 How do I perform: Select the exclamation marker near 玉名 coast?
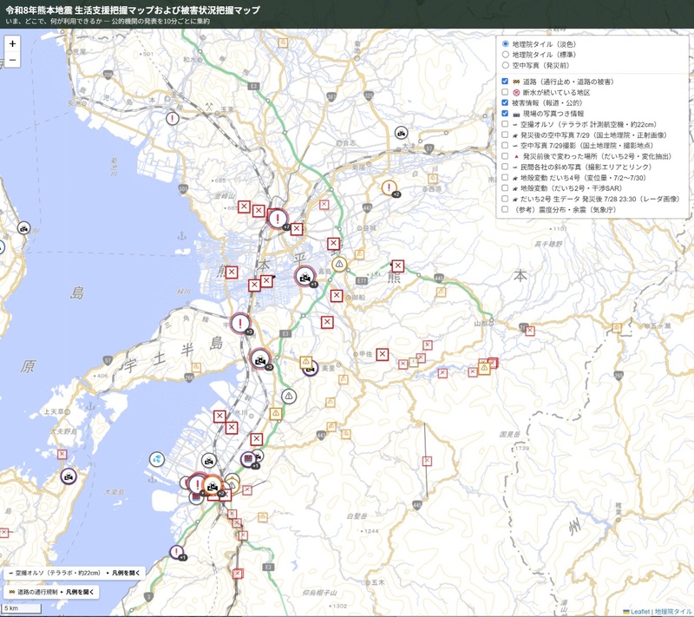[172, 118]
